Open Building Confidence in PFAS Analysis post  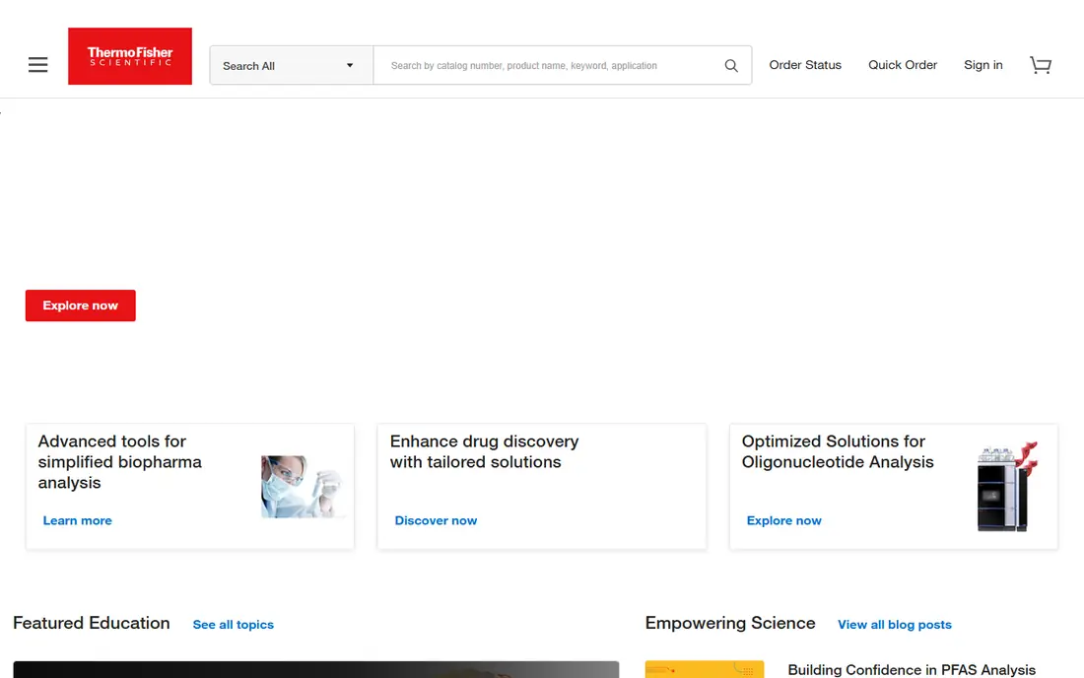912,670
